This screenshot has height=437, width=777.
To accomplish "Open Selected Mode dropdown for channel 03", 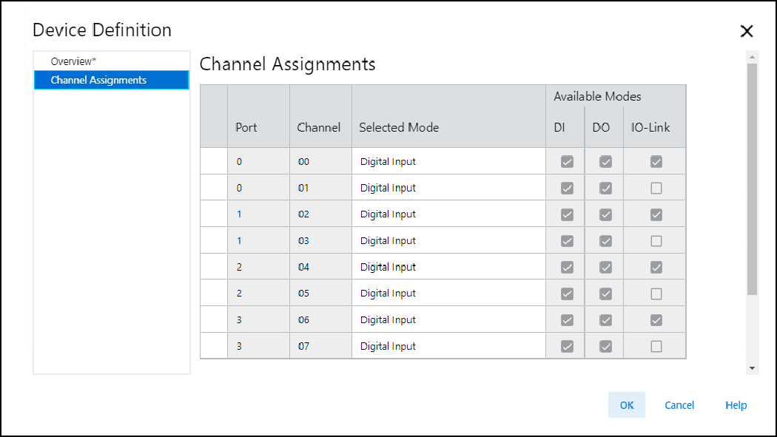I will coord(448,241).
